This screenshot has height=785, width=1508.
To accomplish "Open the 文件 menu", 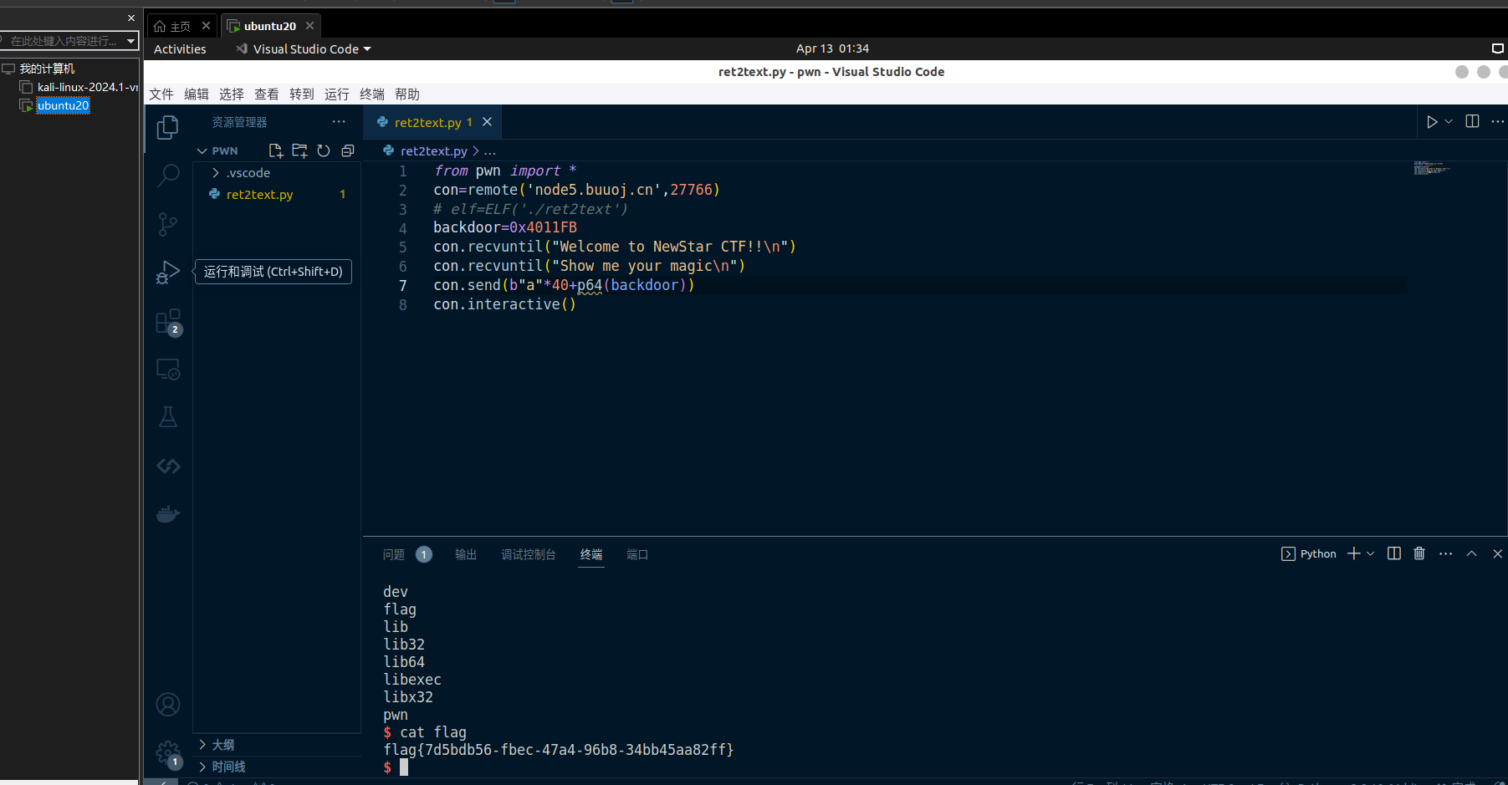I will tap(161, 94).
